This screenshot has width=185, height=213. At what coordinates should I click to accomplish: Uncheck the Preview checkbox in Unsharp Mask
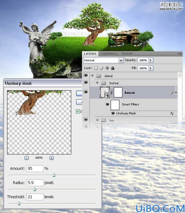78,112
